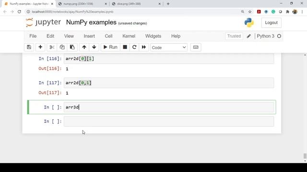Cut selected cells with scissors icon
The width and height of the screenshot is (307, 172).
(52, 47)
